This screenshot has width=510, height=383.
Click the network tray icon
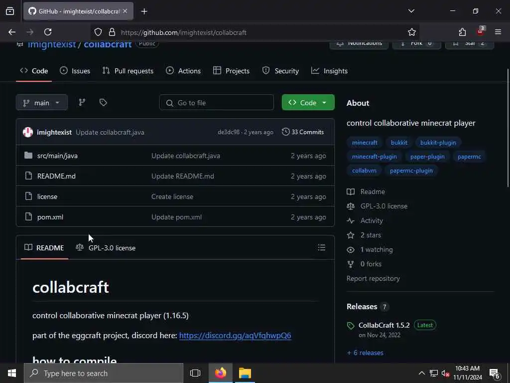[x=434, y=373]
